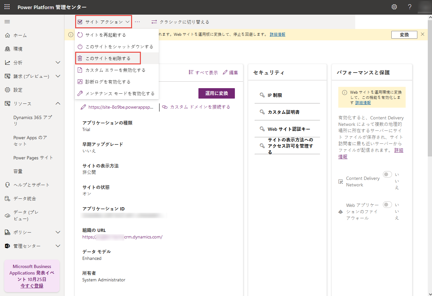Click 詳細情報 link in Web サイト運用環境 notice
Screen dimensions: 432x296
point(363,102)
